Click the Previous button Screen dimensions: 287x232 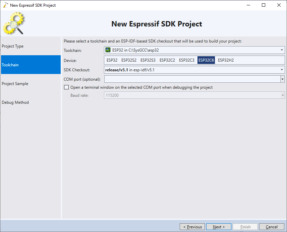(192, 227)
